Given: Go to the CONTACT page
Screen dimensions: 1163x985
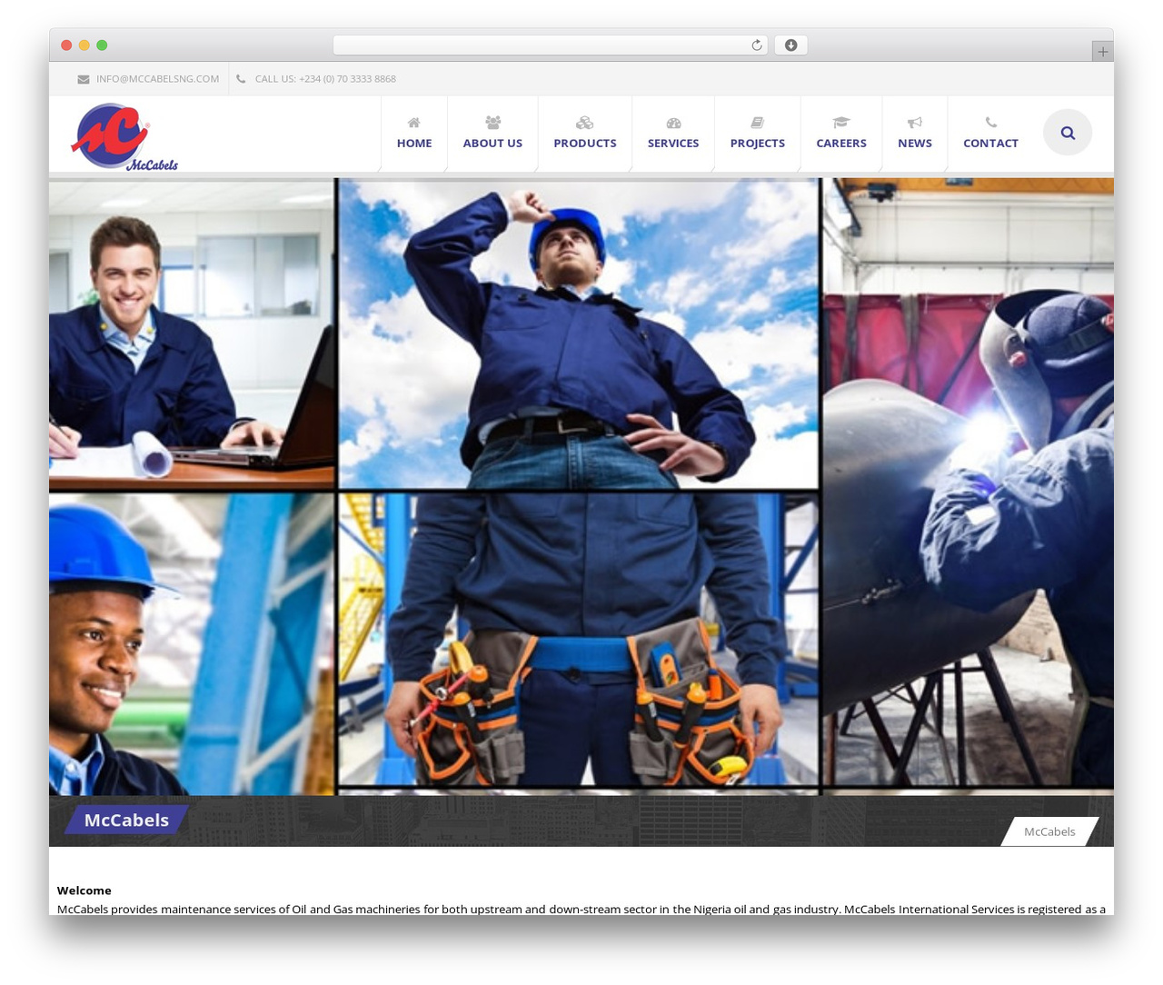Looking at the screenshot, I should coord(990,144).
